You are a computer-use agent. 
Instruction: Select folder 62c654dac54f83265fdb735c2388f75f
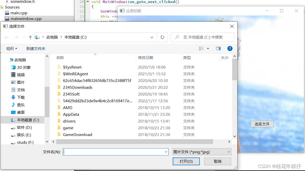pos(97,80)
